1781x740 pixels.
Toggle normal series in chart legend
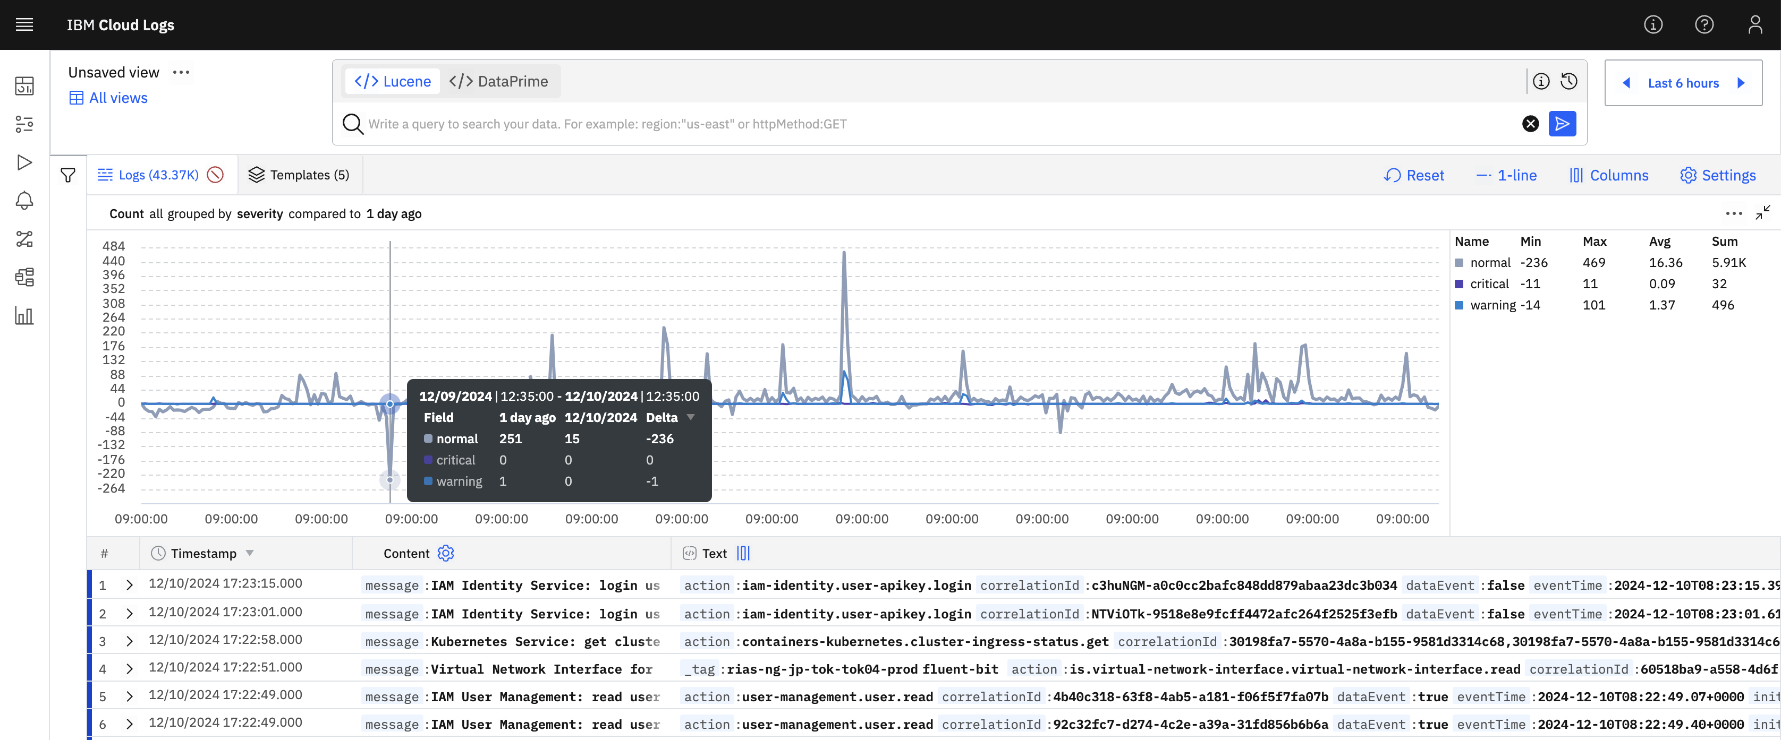(x=1490, y=263)
